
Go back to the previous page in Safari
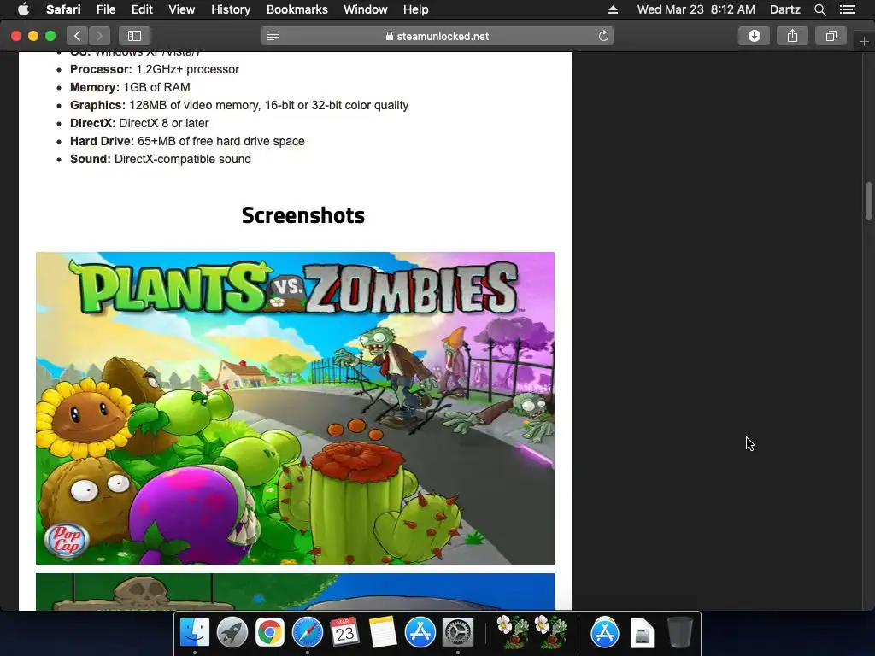coord(78,36)
